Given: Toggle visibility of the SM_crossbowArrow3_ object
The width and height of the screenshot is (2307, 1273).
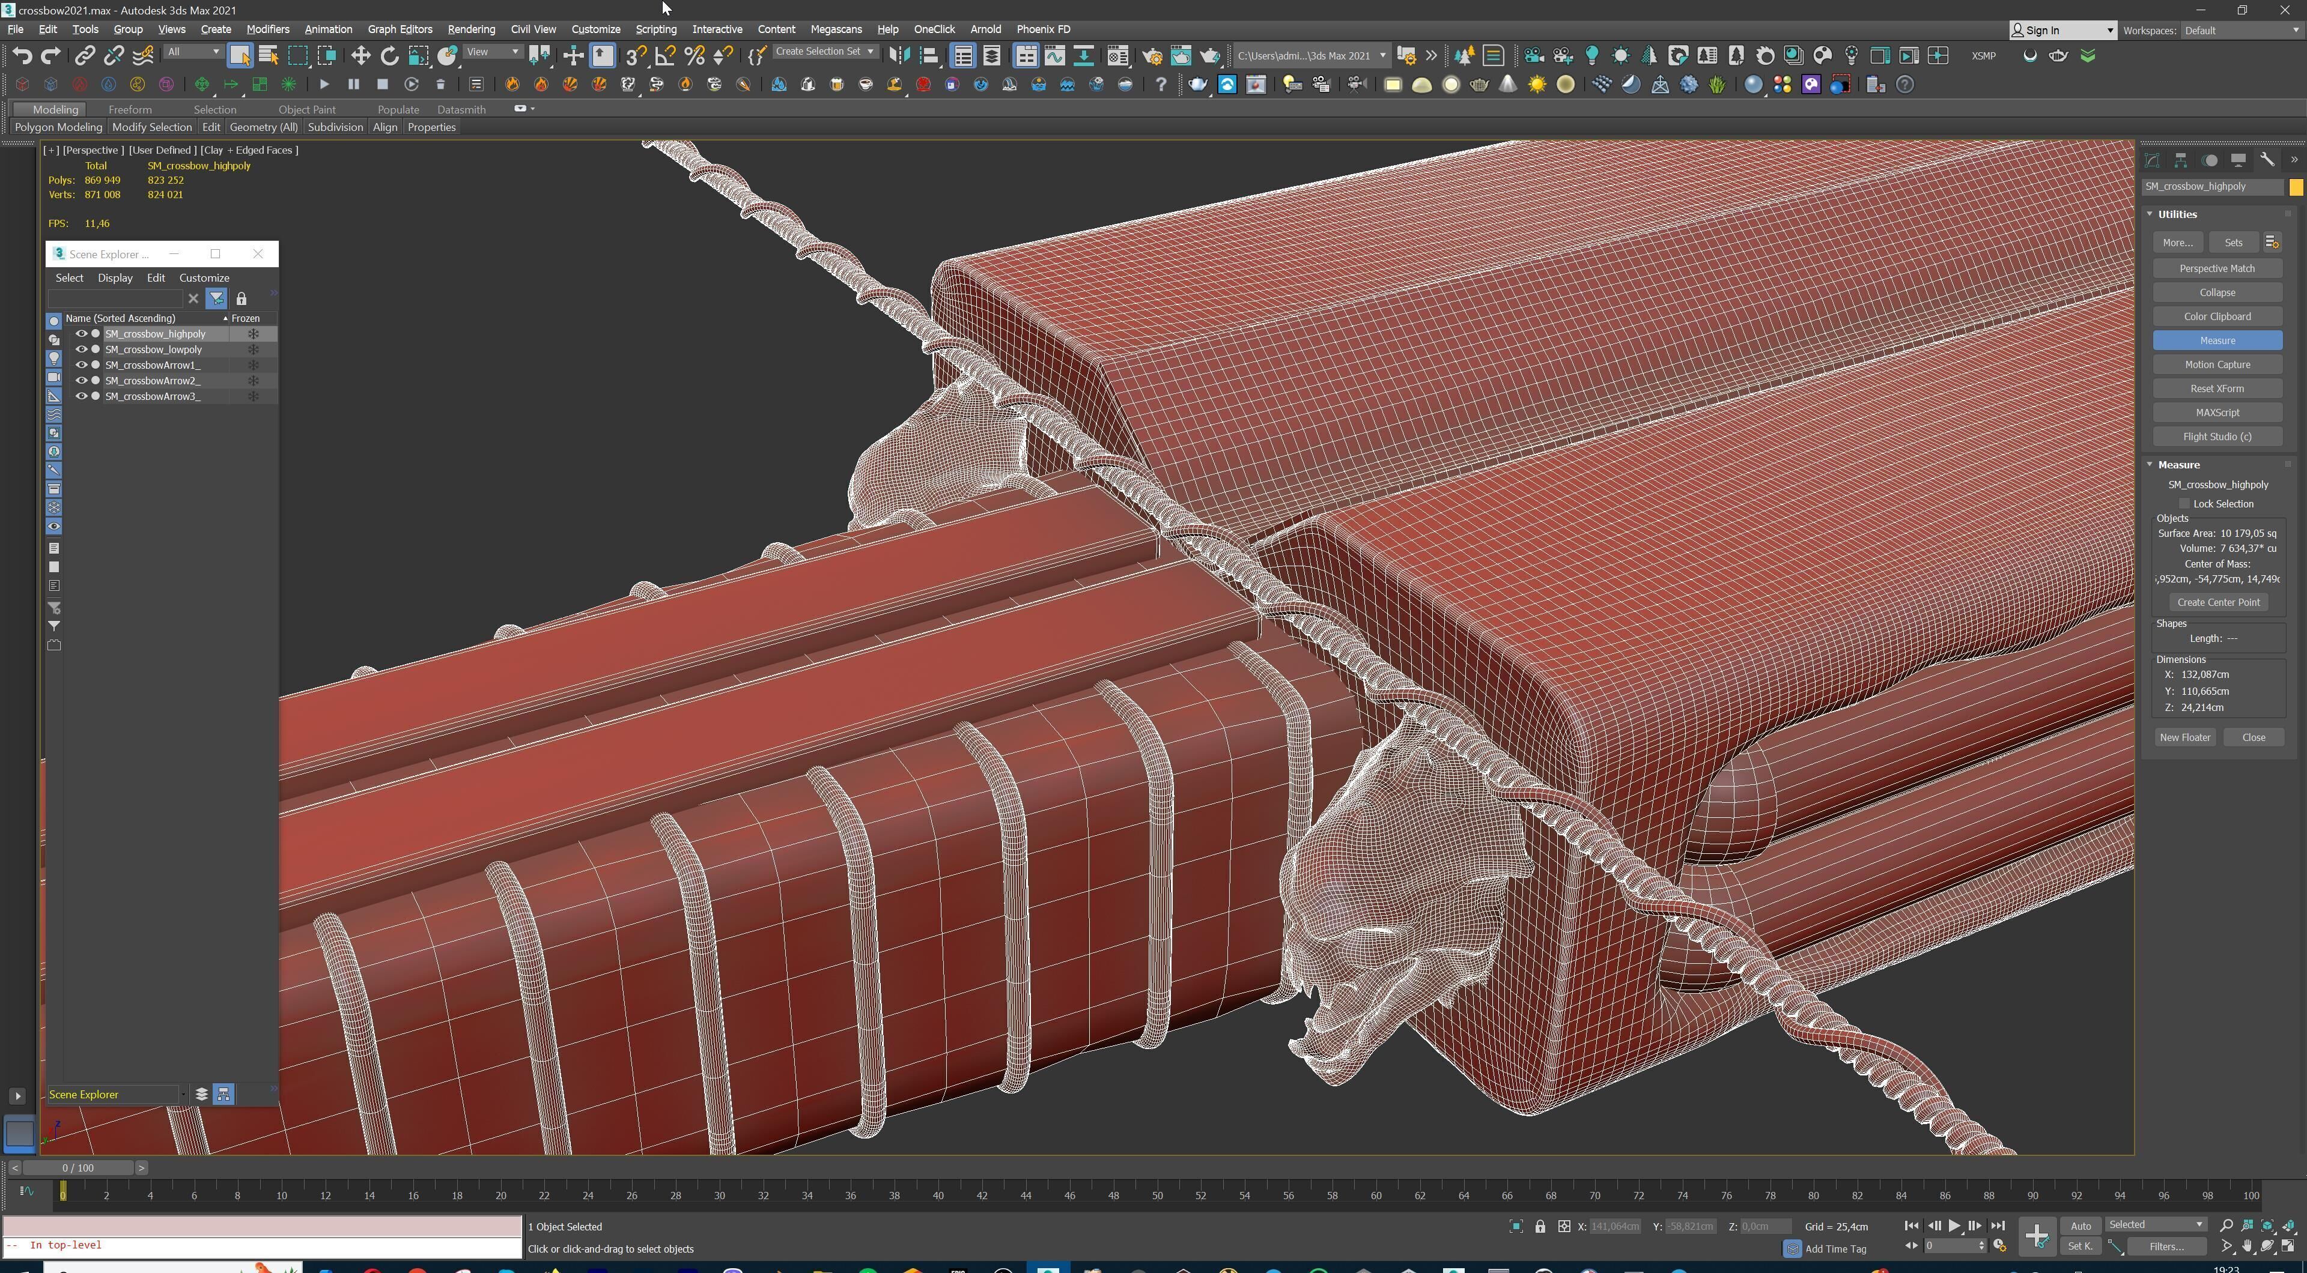Looking at the screenshot, I should [81, 396].
